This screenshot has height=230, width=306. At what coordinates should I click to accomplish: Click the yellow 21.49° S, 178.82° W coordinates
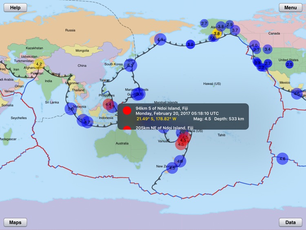point(156,119)
